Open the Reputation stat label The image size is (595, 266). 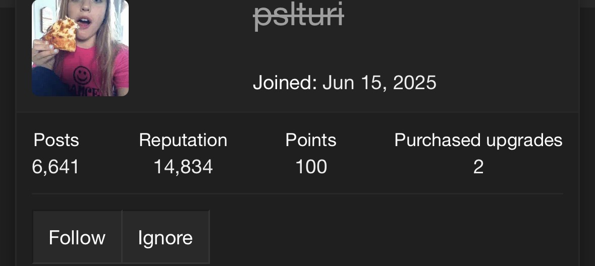[x=183, y=140]
